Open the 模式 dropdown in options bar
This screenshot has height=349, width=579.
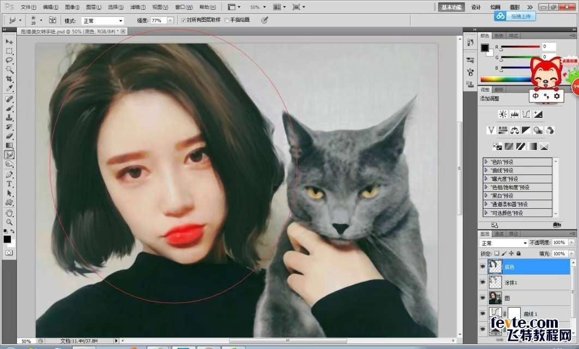102,21
